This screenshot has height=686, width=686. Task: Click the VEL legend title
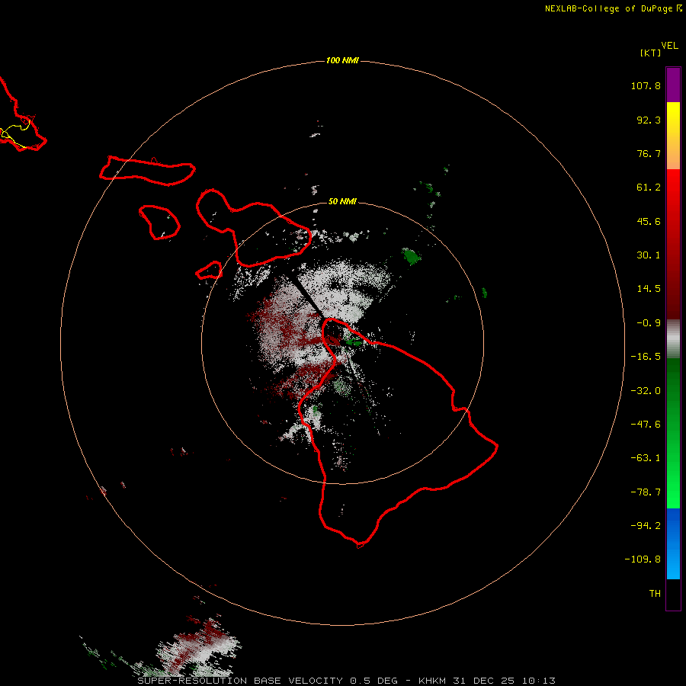coord(669,46)
